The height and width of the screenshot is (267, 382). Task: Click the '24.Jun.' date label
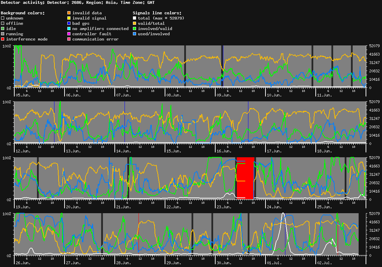(x=274, y=207)
